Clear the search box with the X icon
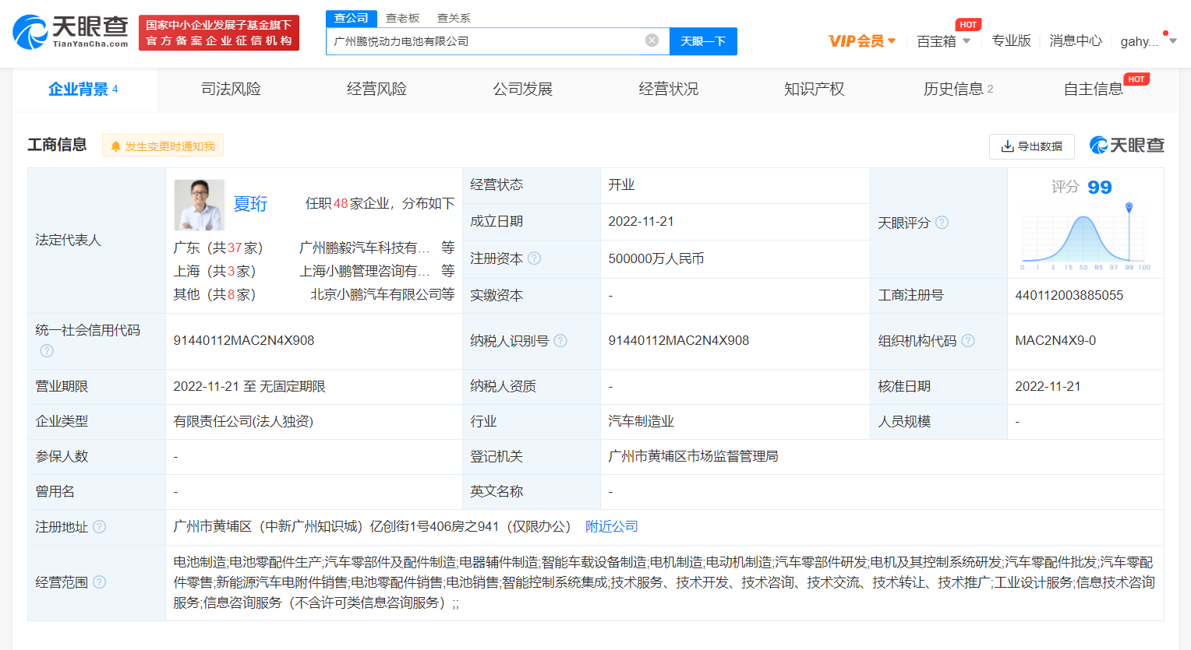The image size is (1191, 650). click(x=652, y=40)
